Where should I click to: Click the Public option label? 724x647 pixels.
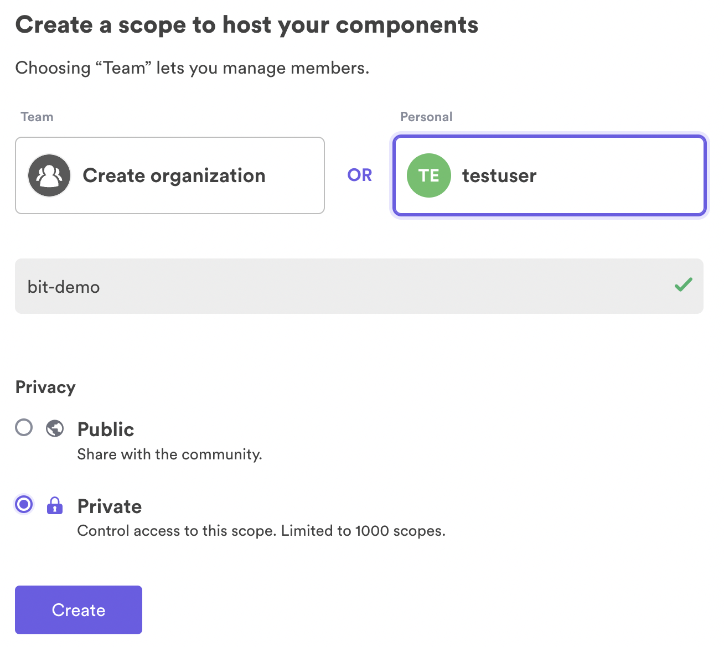coord(106,429)
